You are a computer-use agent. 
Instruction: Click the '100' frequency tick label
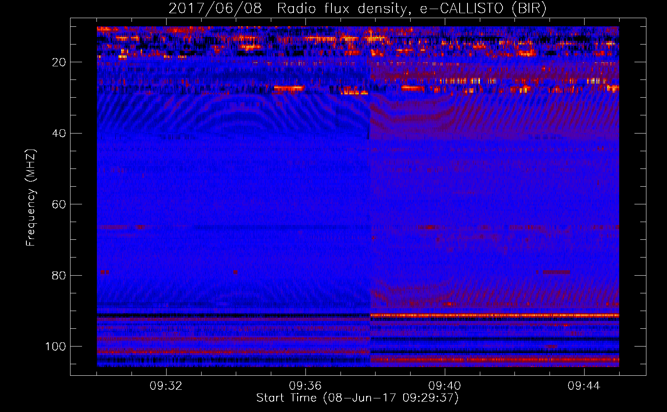click(56, 346)
